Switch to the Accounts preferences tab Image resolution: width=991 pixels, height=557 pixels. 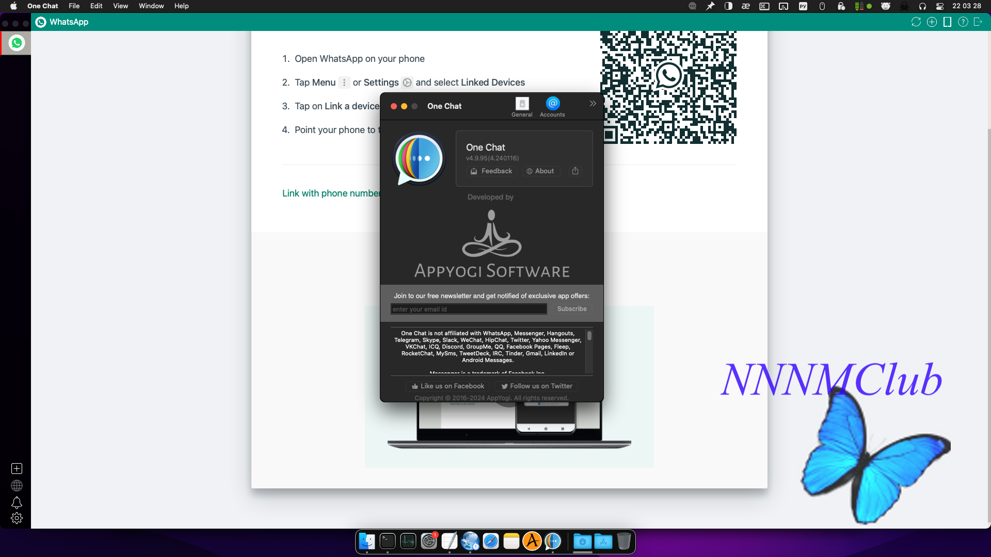[552, 107]
